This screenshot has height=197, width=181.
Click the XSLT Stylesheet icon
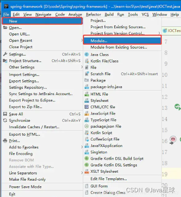[x=87, y=172]
